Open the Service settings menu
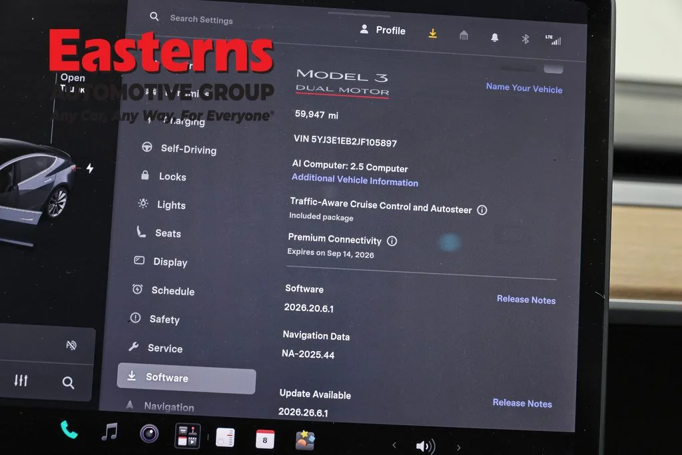The width and height of the screenshot is (682, 455). click(x=155, y=348)
